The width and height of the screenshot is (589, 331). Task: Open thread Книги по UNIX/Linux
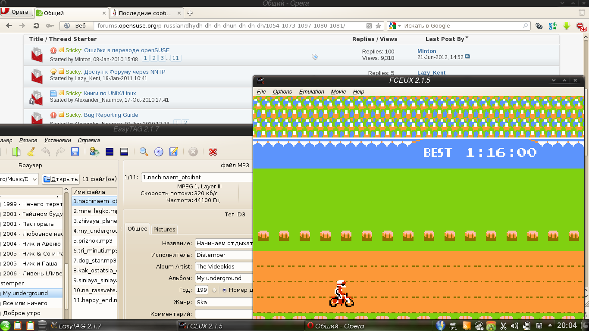click(x=110, y=93)
